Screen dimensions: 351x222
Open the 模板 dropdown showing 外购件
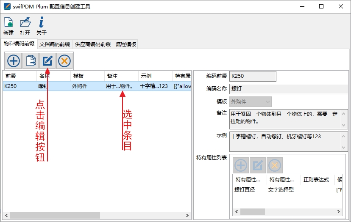click(250, 102)
